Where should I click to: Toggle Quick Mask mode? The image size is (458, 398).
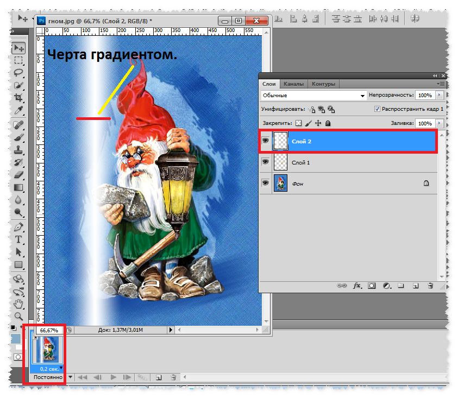(x=18, y=357)
